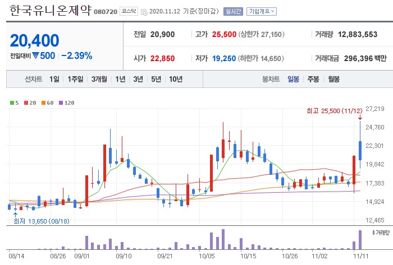This screenshot has height=265, width=393.
Task: Click the current price 20,400
Action: pyautogui.click(x=35, y=40)
